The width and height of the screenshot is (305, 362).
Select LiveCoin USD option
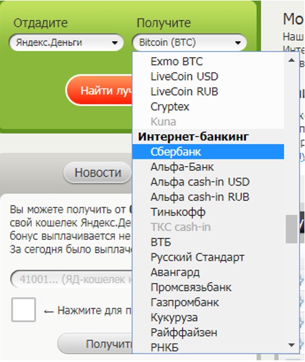pos(208,77)
